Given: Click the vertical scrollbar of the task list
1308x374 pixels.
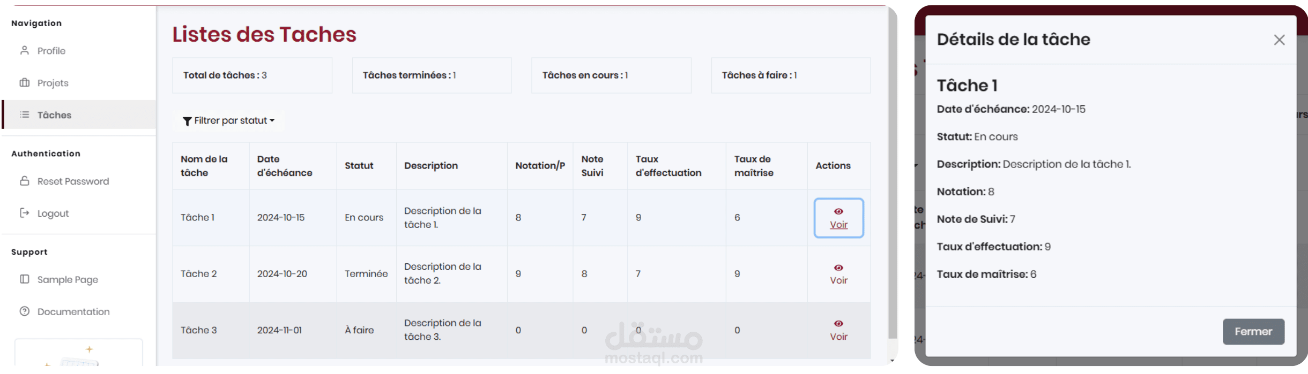Looking at the screenshot, I should tap(893, 177).
